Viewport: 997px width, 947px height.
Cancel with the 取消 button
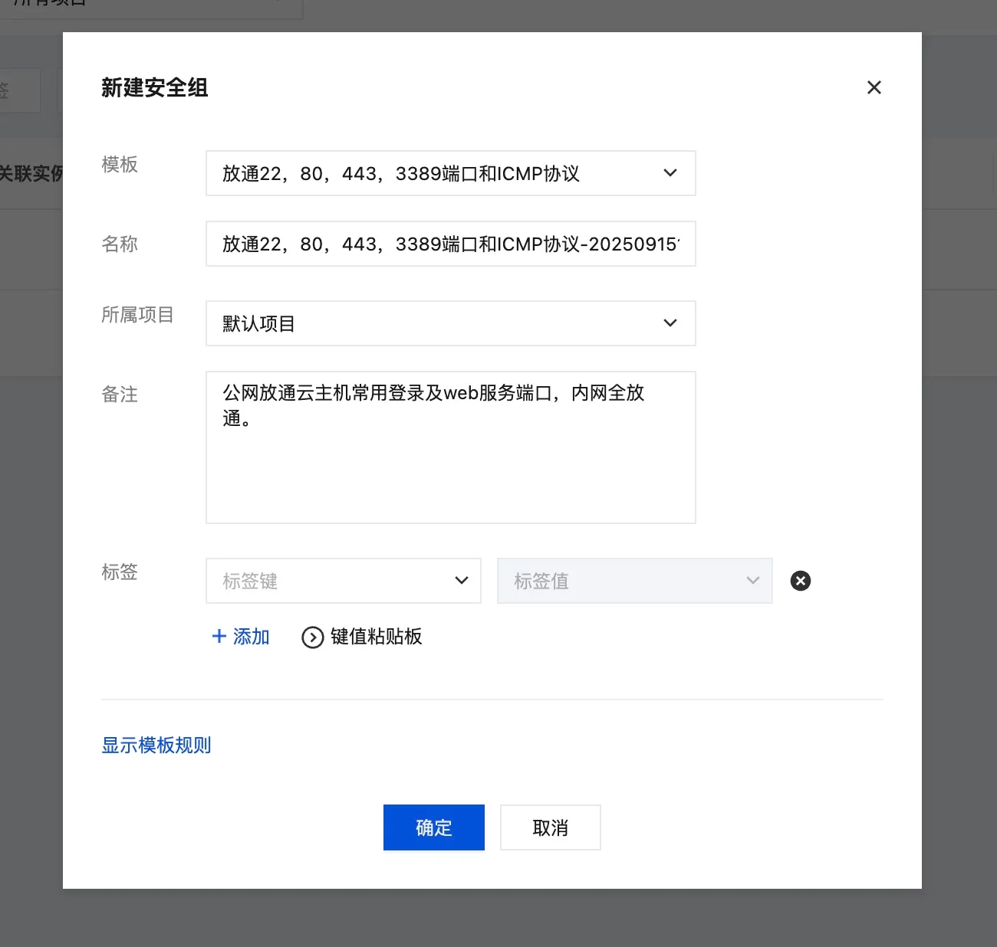[x=550, y=827]
